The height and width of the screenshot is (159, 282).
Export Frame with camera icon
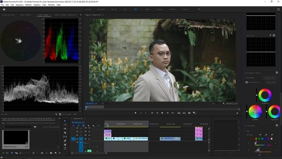(x=189, y=113)
